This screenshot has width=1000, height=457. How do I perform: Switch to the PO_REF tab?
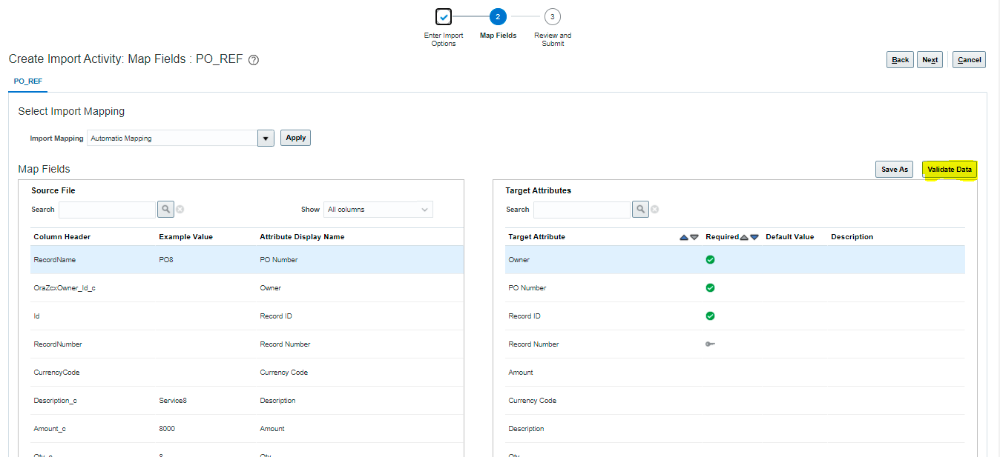[x=28, y=81]
